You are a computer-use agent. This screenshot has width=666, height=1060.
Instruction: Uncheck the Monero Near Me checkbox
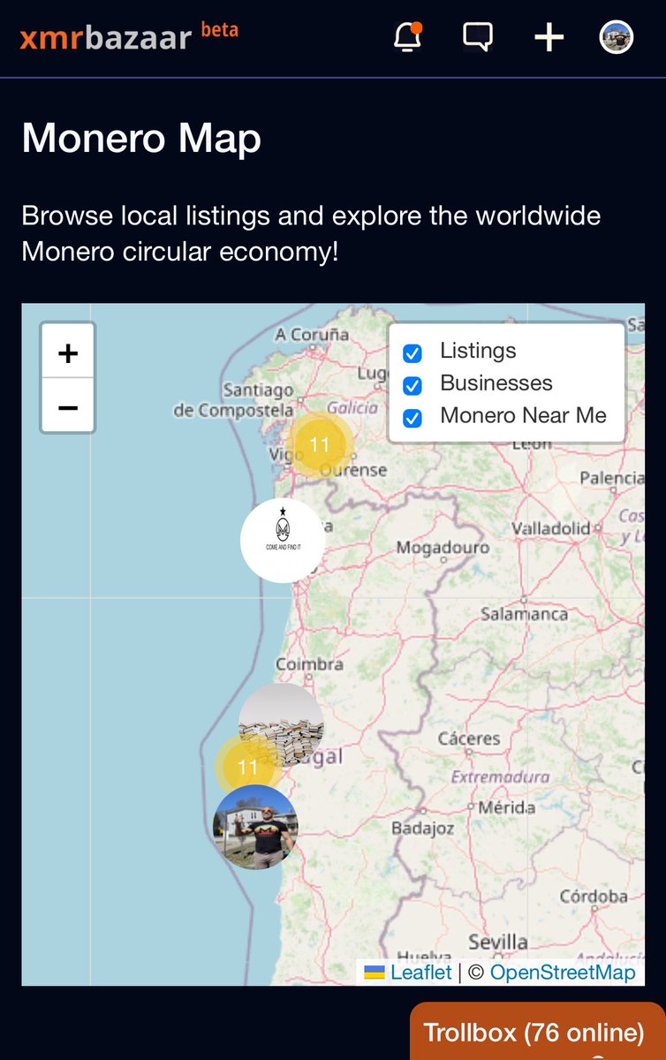pos(412,417)
